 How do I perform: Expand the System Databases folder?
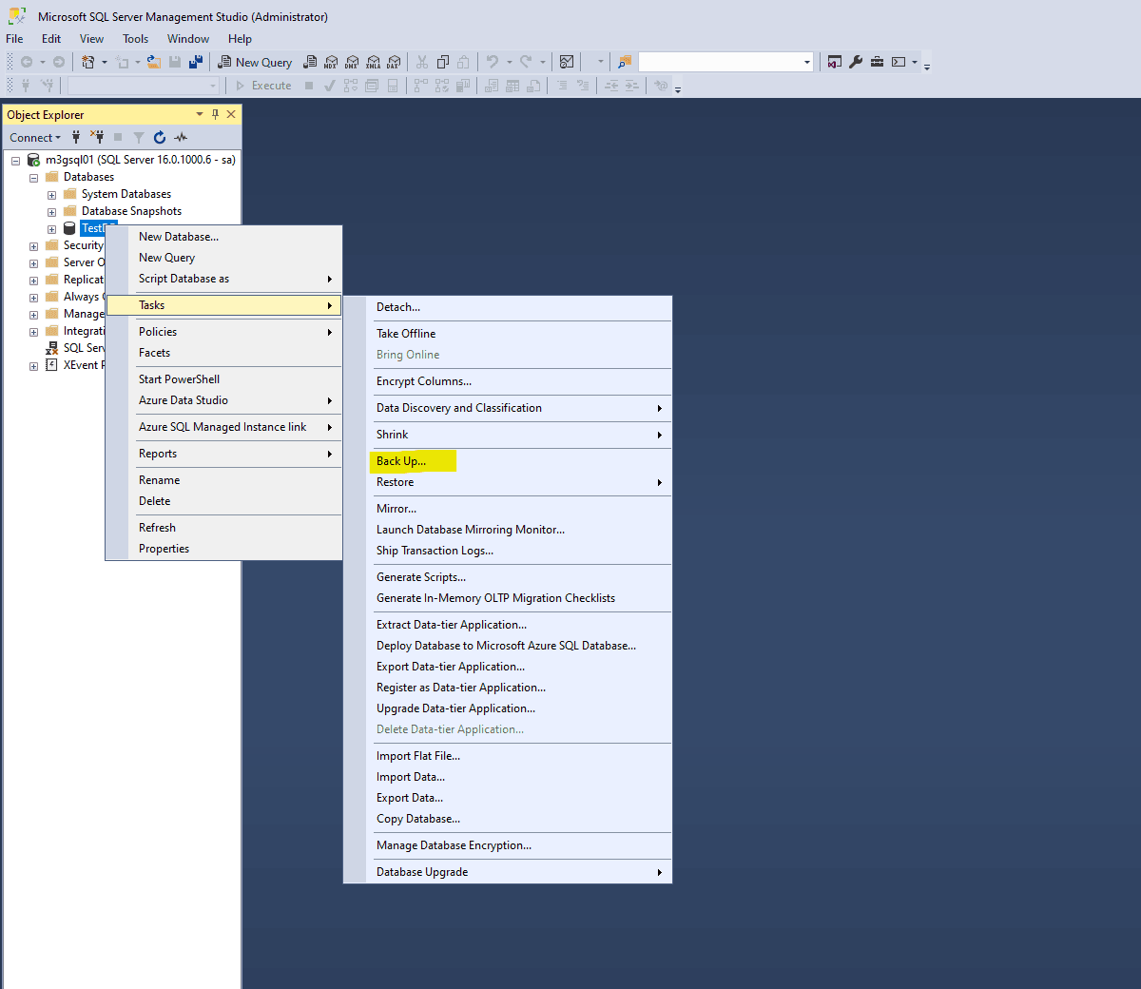51,195
